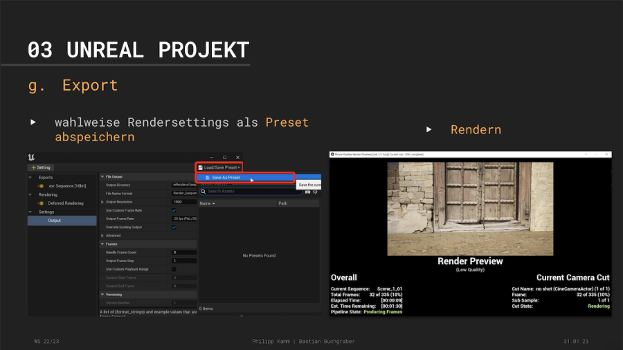Click the asset view options icon beside the gear
Screen dimensions: 623x350
[x=307, y=192]
